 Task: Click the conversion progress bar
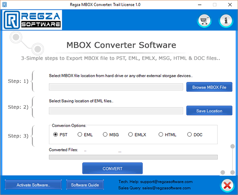point(133,157)
